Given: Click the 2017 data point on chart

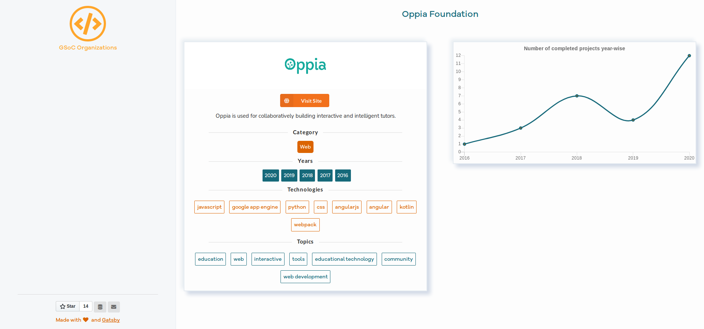Looking at the screenshot, I should [x=521, y=128].
